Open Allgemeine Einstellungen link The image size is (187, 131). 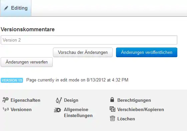[78, 112]
